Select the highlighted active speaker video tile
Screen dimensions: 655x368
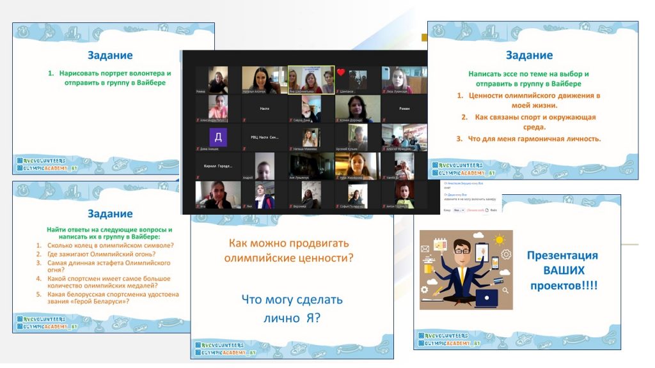click(310, 79)
